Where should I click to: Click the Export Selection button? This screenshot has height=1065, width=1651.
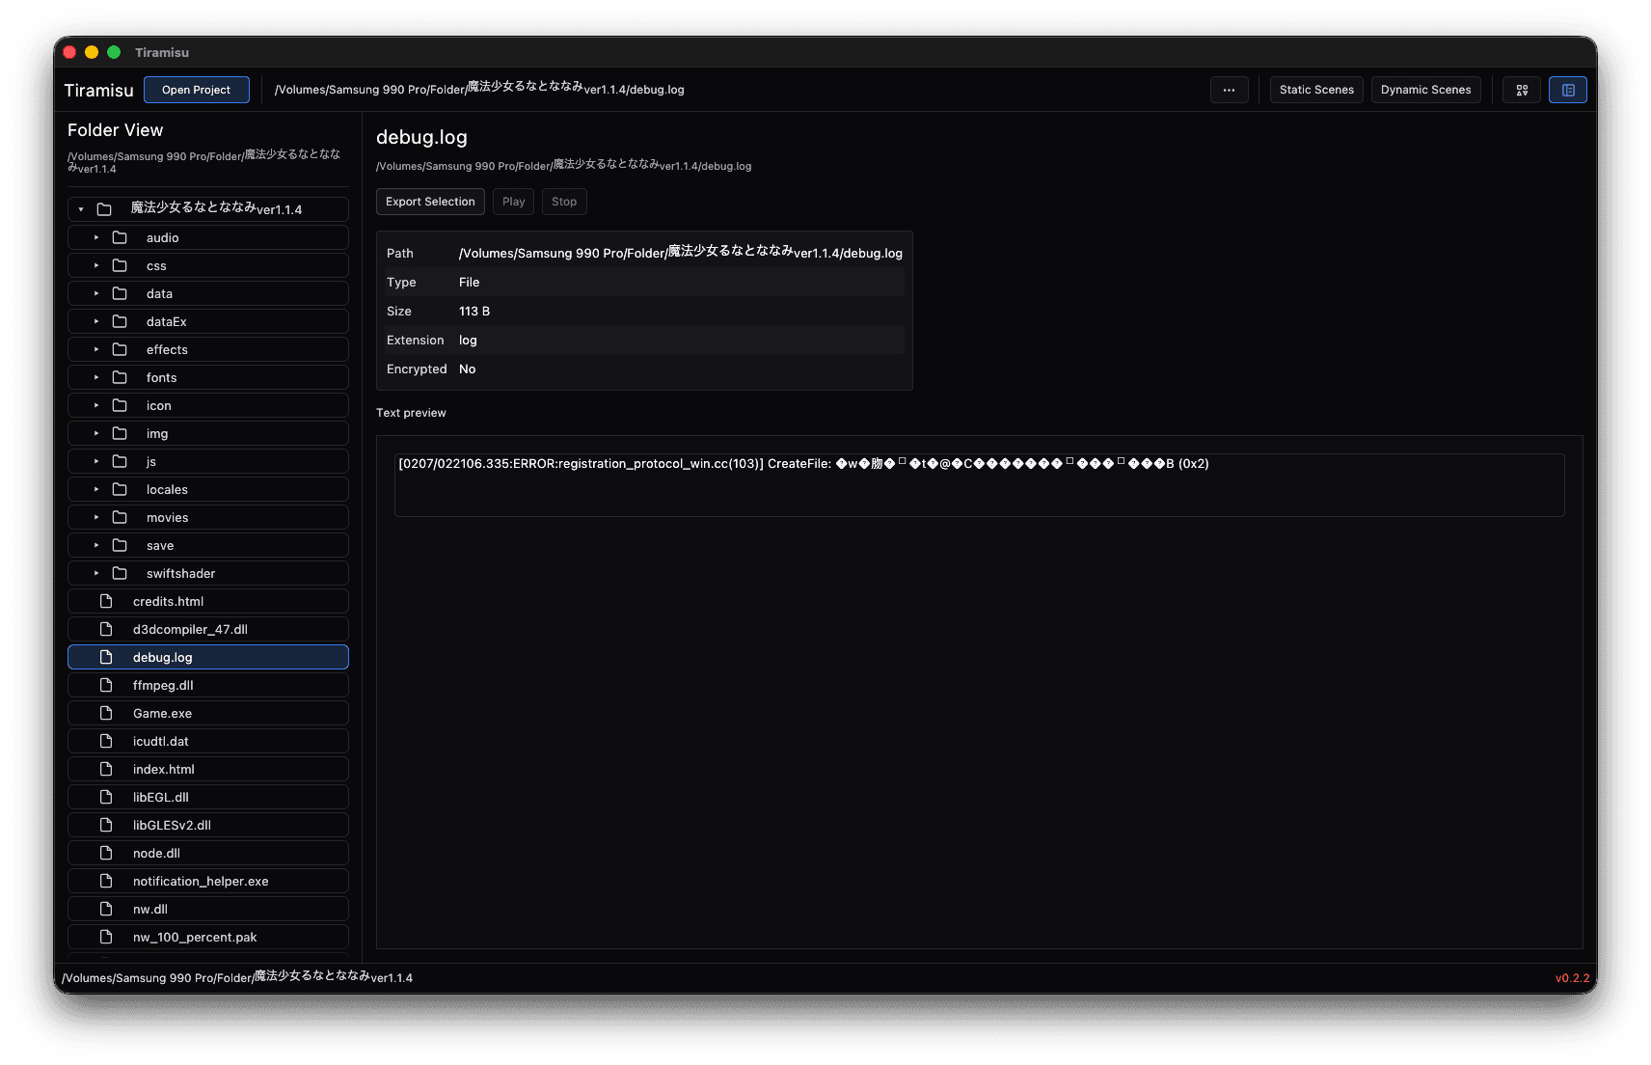click(430, 202)
